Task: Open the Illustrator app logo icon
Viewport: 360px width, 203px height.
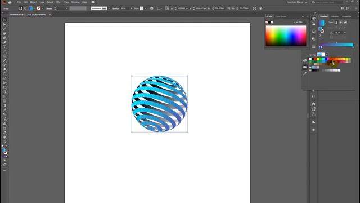Action: [4, 2]
